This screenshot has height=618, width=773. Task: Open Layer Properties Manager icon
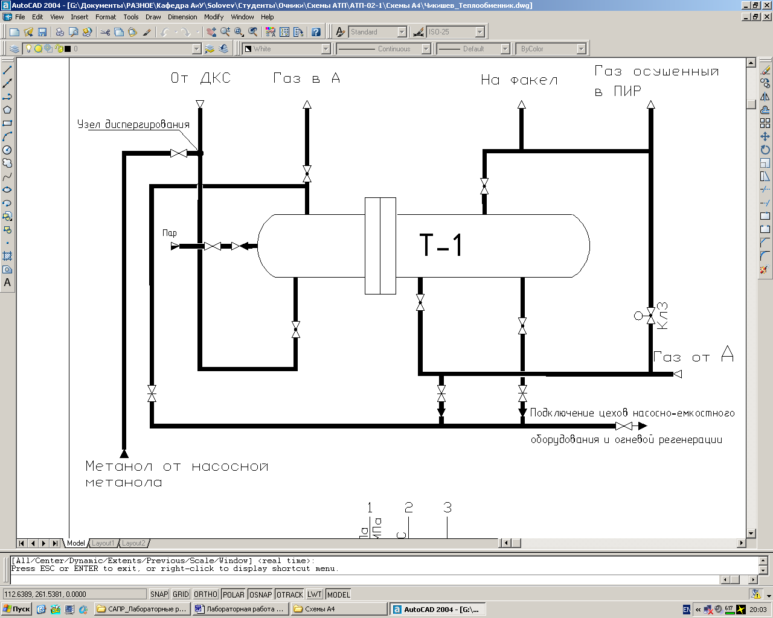14,49
